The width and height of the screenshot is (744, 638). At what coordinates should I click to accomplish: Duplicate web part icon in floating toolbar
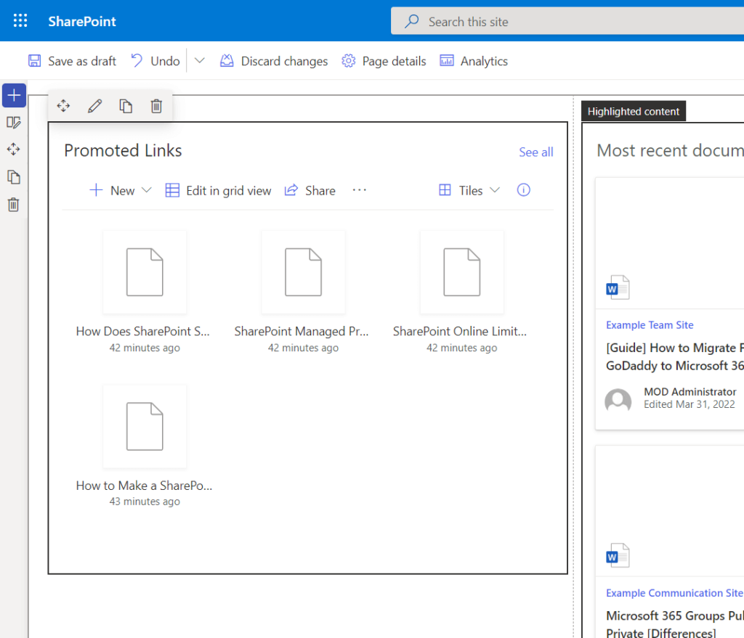pos(126,106)
